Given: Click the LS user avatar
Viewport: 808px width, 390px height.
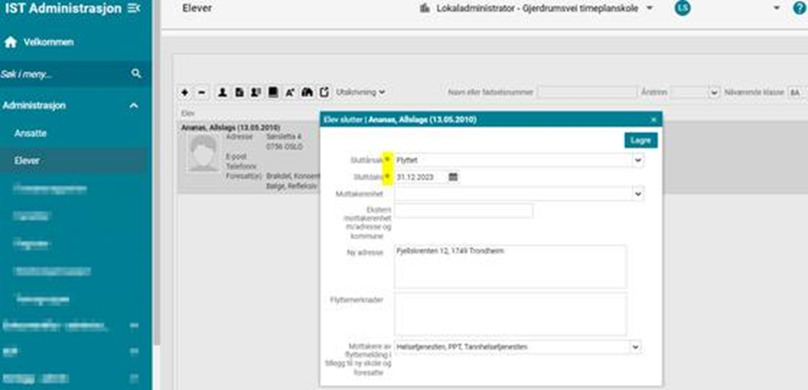Looking at the screenshot, I should coord(682,8).
